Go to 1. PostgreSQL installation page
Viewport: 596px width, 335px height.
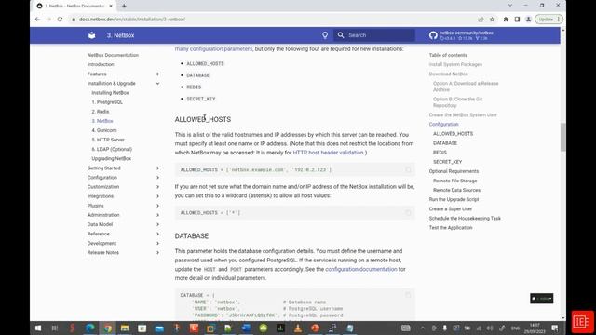click(x=107, y=102)
